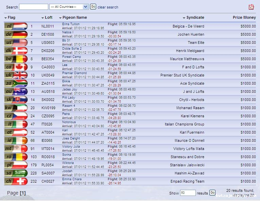Click the Netherlands 'nl' flag icon
Viewport: 260px width, 201px height.
coord(16,26)
